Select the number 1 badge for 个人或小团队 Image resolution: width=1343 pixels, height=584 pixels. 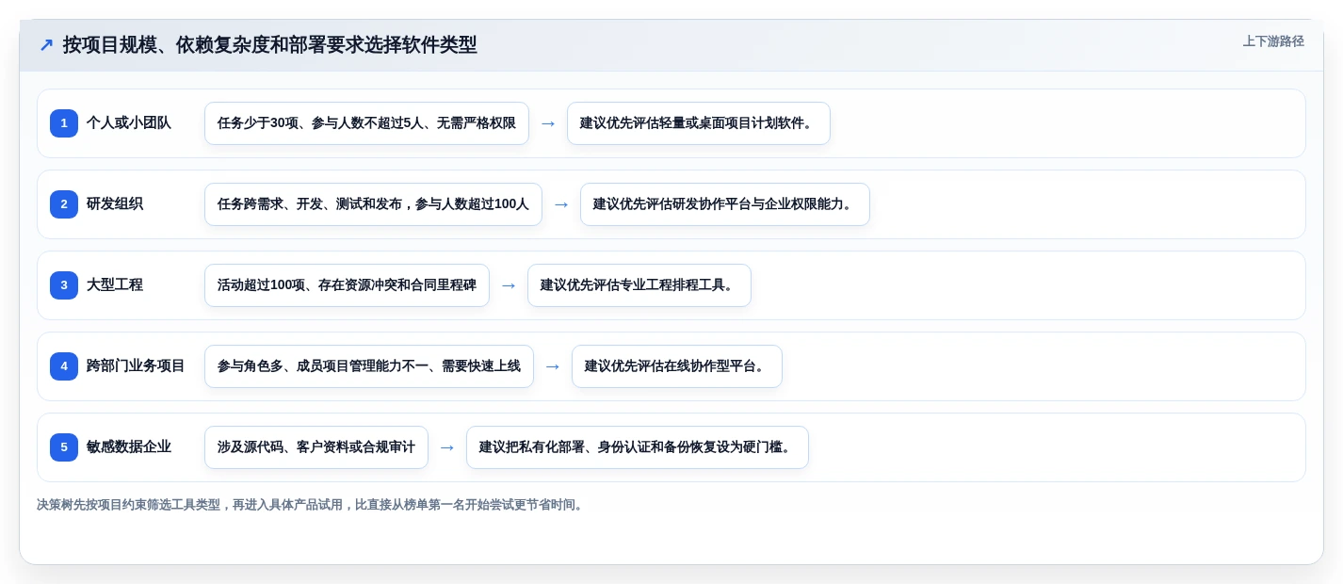[x=64, y=123]
